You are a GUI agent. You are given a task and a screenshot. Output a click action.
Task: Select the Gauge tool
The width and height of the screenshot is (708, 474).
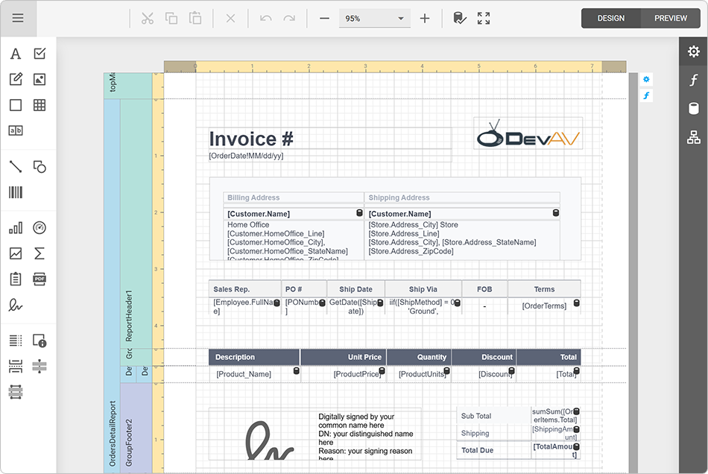(x=39, y=227)
